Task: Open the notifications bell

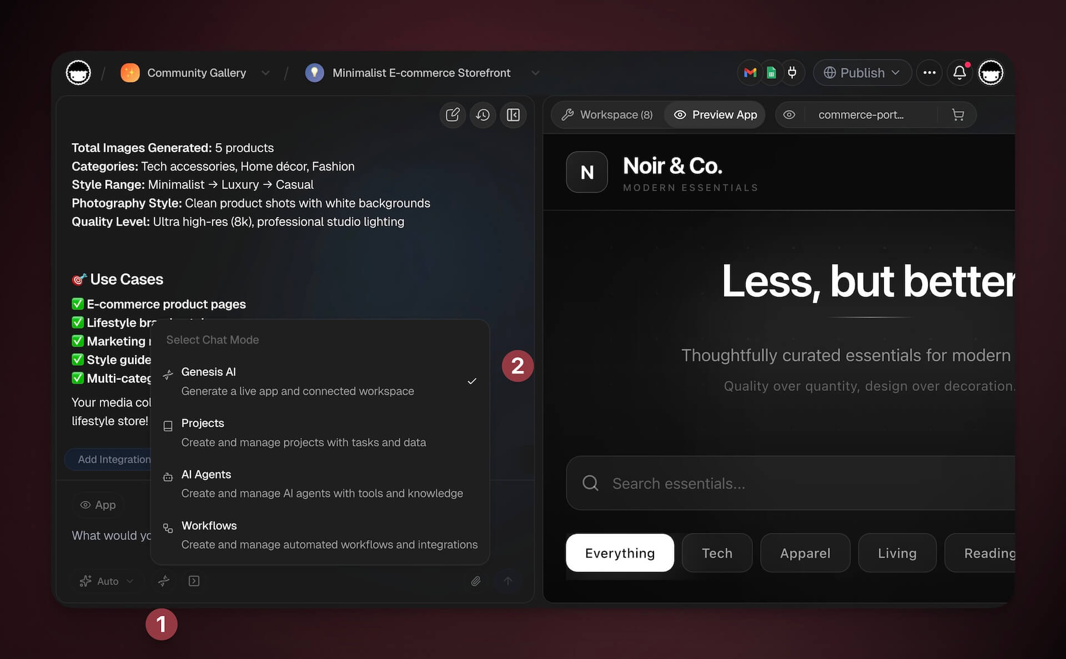Action: tap(959, 73)
